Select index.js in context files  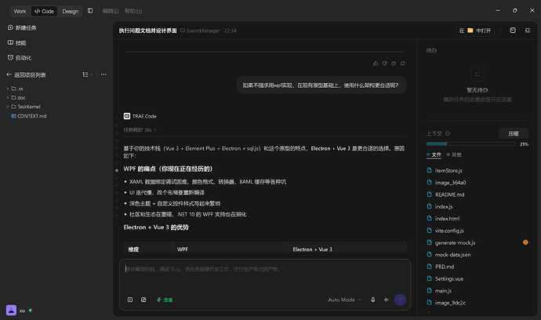444,206
